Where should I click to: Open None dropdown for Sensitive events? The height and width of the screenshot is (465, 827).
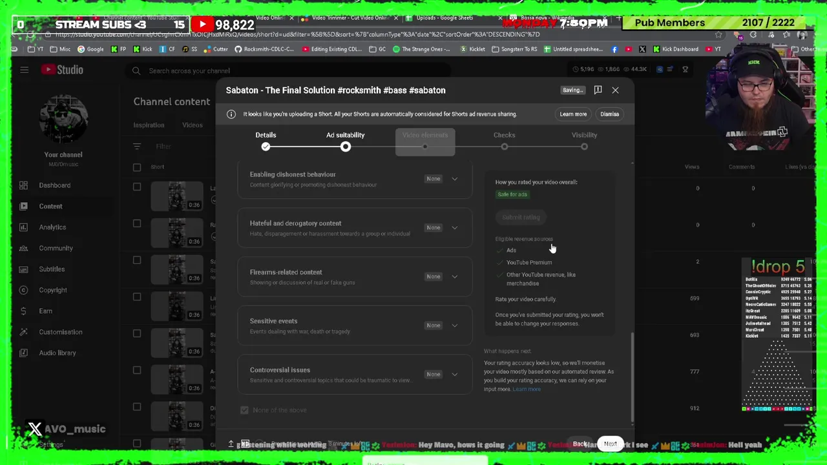pos(433,325)
